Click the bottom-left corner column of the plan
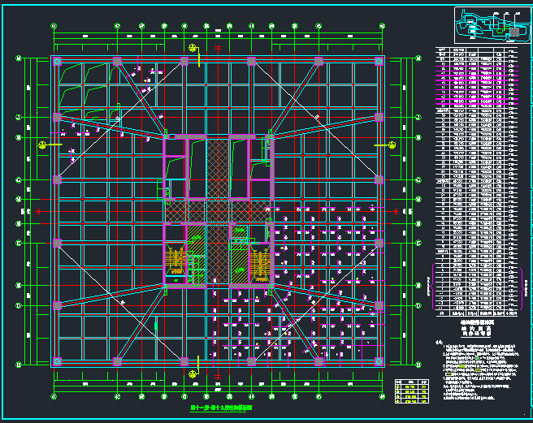 click(x=56, y=361)
